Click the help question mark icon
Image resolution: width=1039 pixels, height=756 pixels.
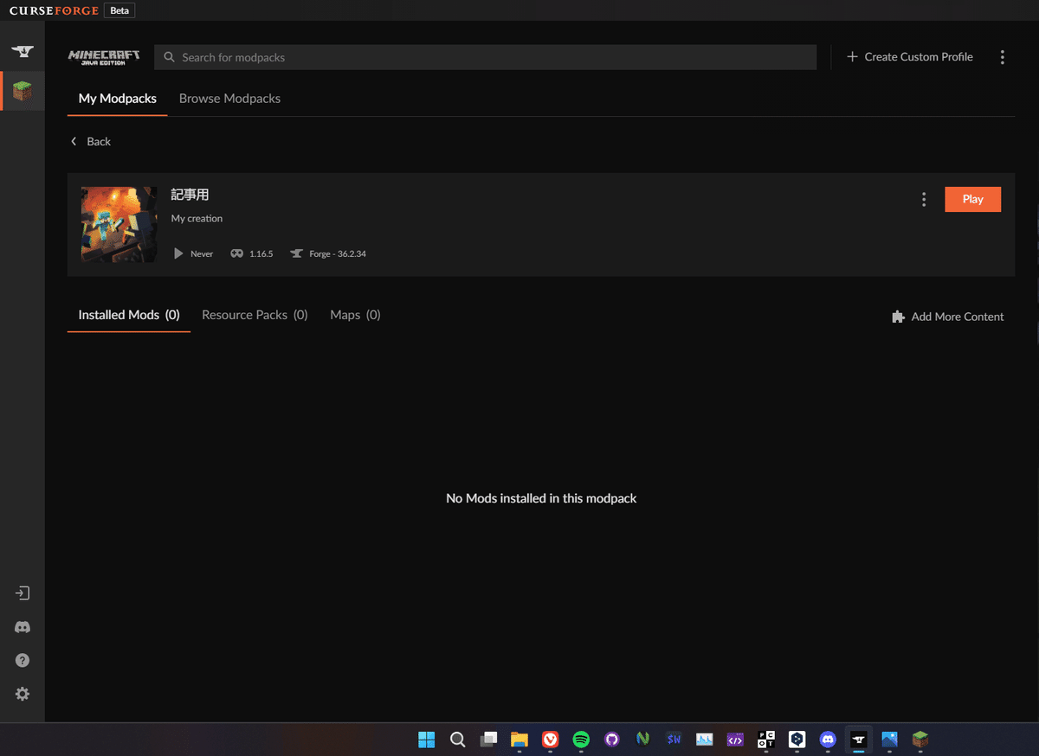[22, 660]
